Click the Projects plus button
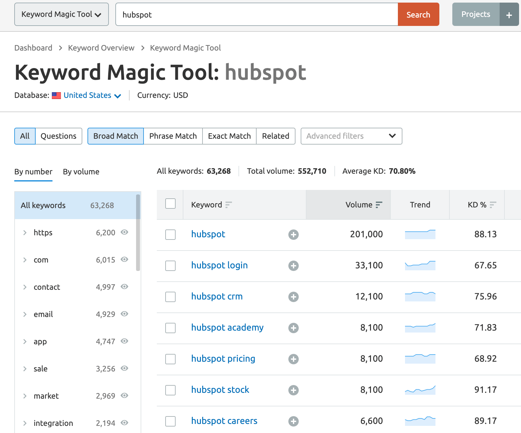 click(x=509, y=15)
